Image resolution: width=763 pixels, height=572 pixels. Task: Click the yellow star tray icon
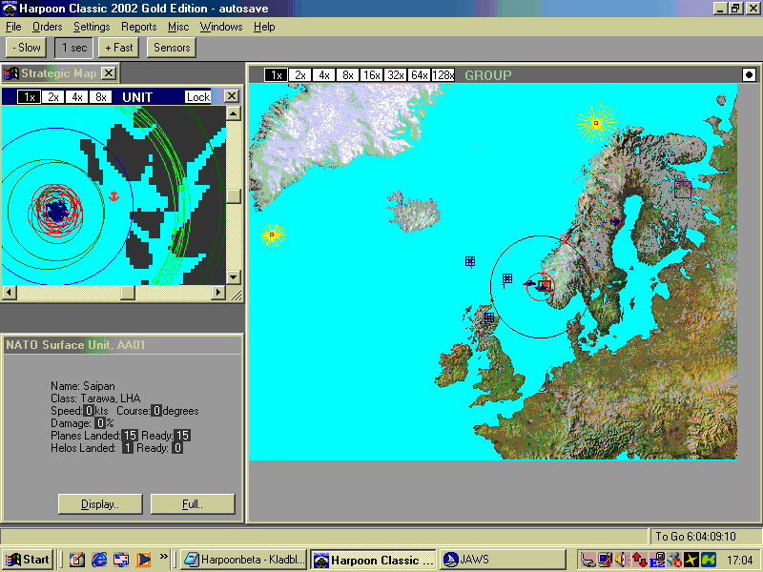691,560
